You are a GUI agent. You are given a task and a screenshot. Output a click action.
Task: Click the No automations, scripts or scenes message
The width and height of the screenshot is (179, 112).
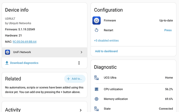point(44,90)
